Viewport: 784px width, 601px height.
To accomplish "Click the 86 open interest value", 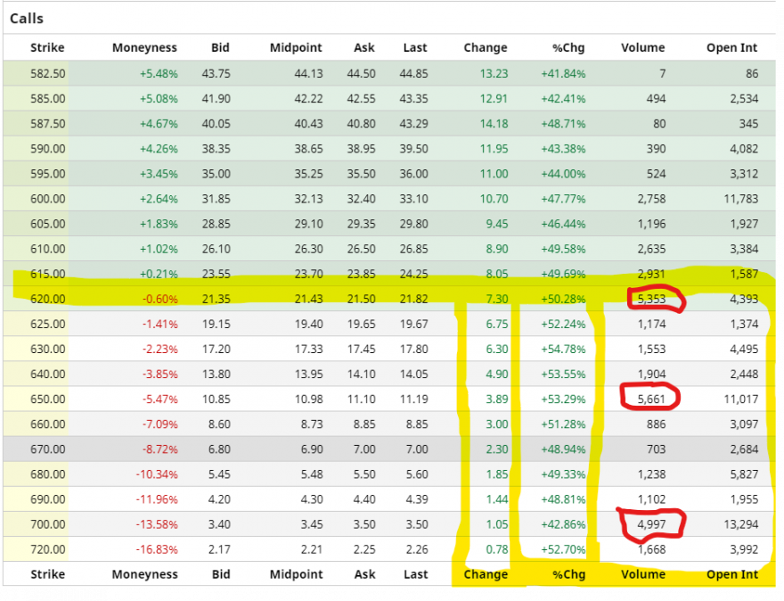I will tap(752, 73).
